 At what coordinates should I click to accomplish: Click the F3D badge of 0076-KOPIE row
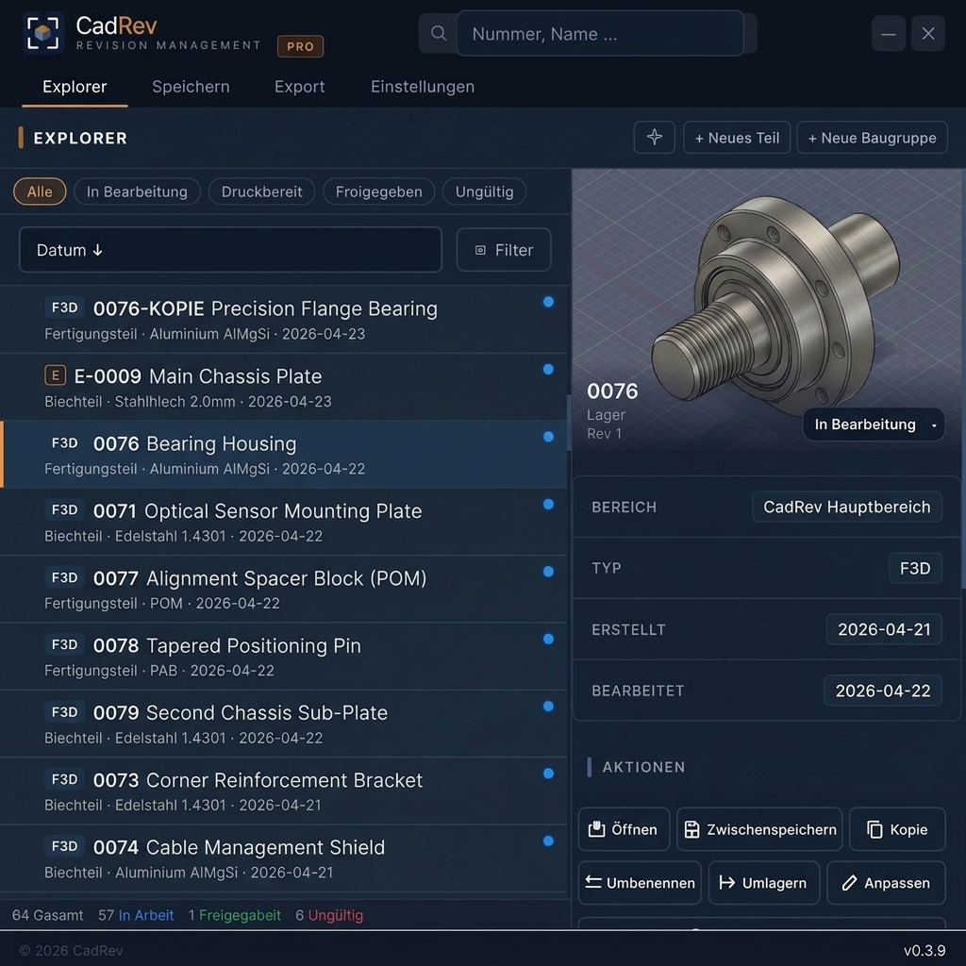[x=65, y=308]
